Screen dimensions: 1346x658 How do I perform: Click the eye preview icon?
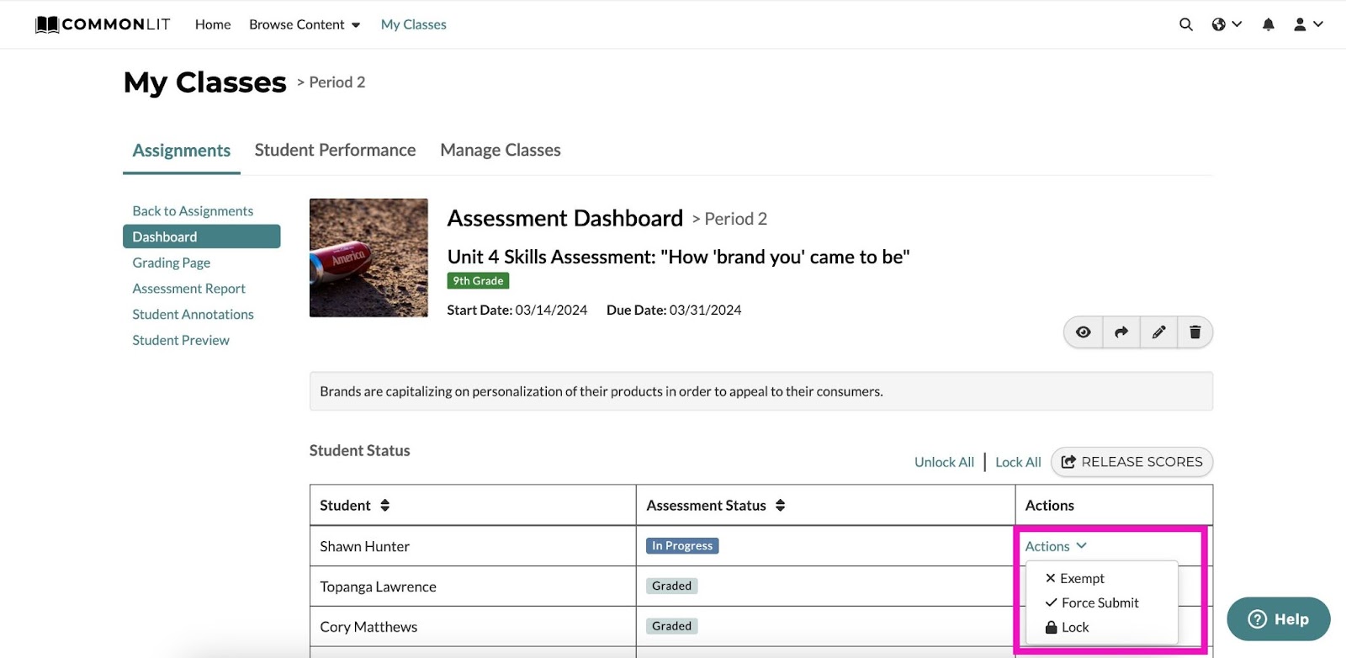point(1084,332)
